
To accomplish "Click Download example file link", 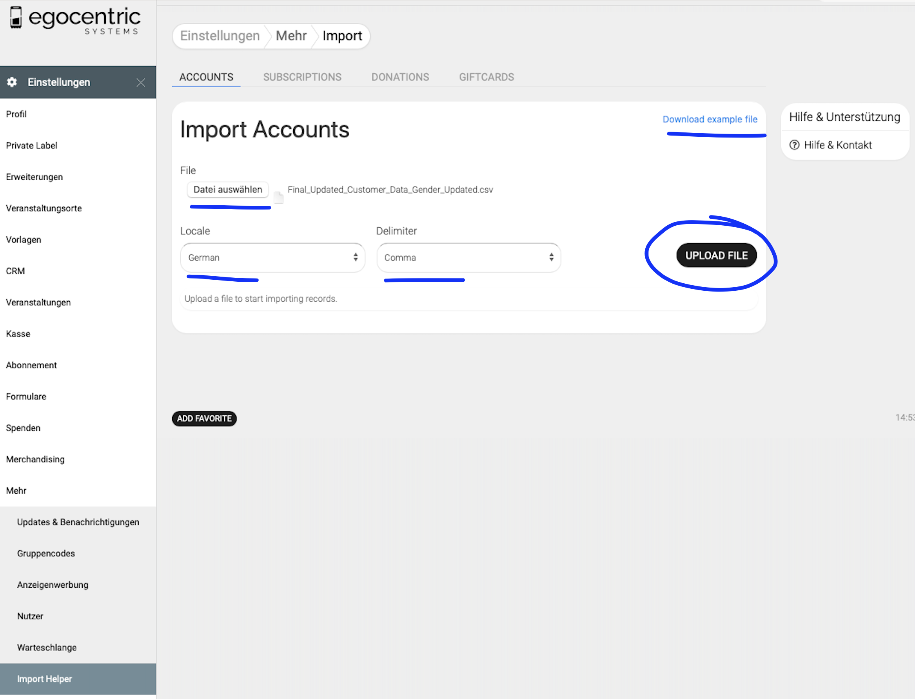I will 709,120.
